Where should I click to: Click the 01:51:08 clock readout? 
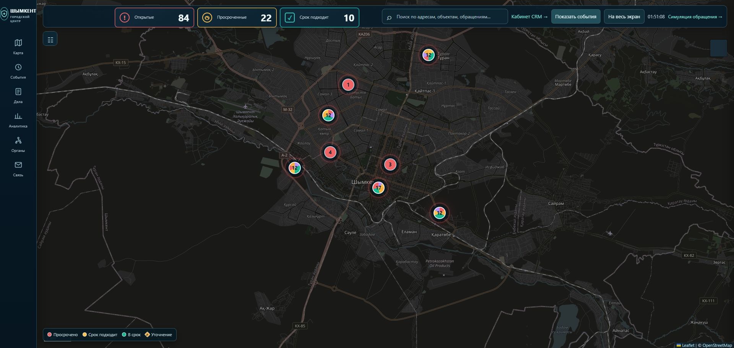(656, 17)
